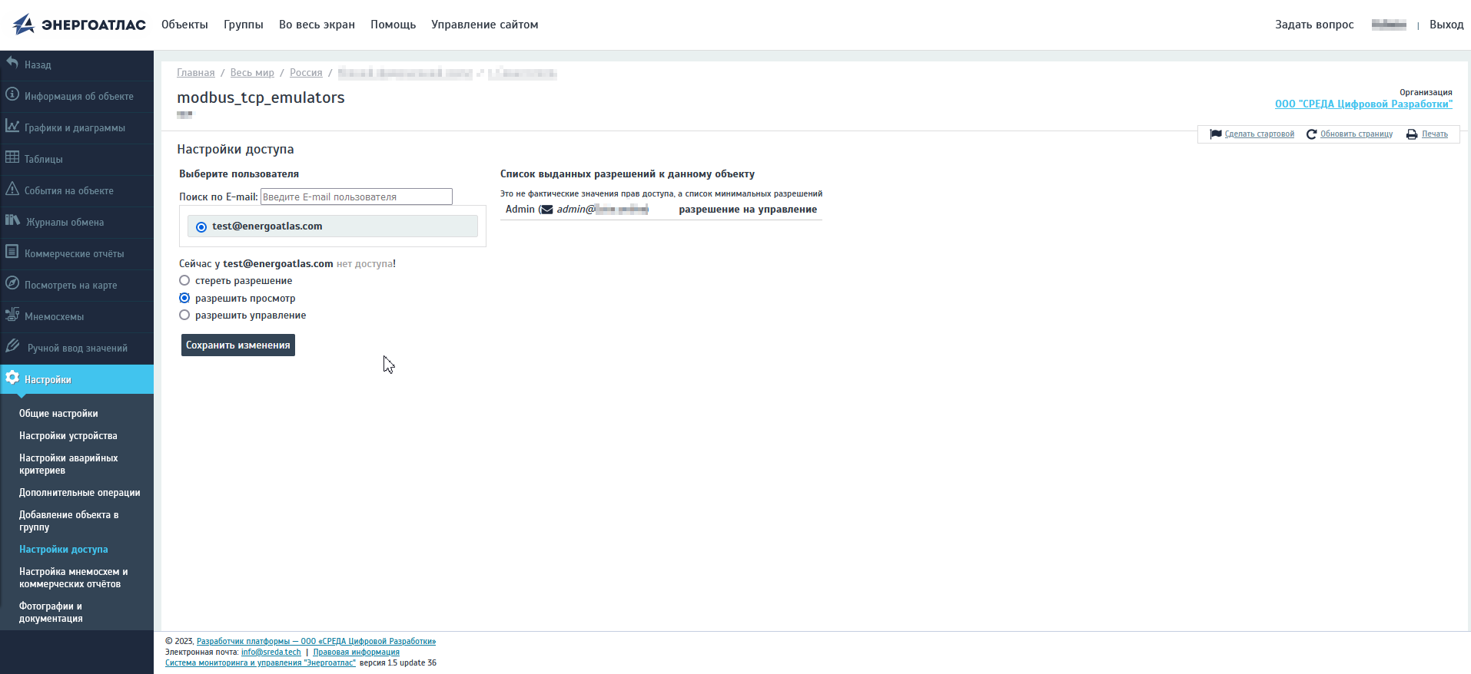Open the object events warning icon
The height and width of the screenshot is (674, 1471).
coord(12,190)
